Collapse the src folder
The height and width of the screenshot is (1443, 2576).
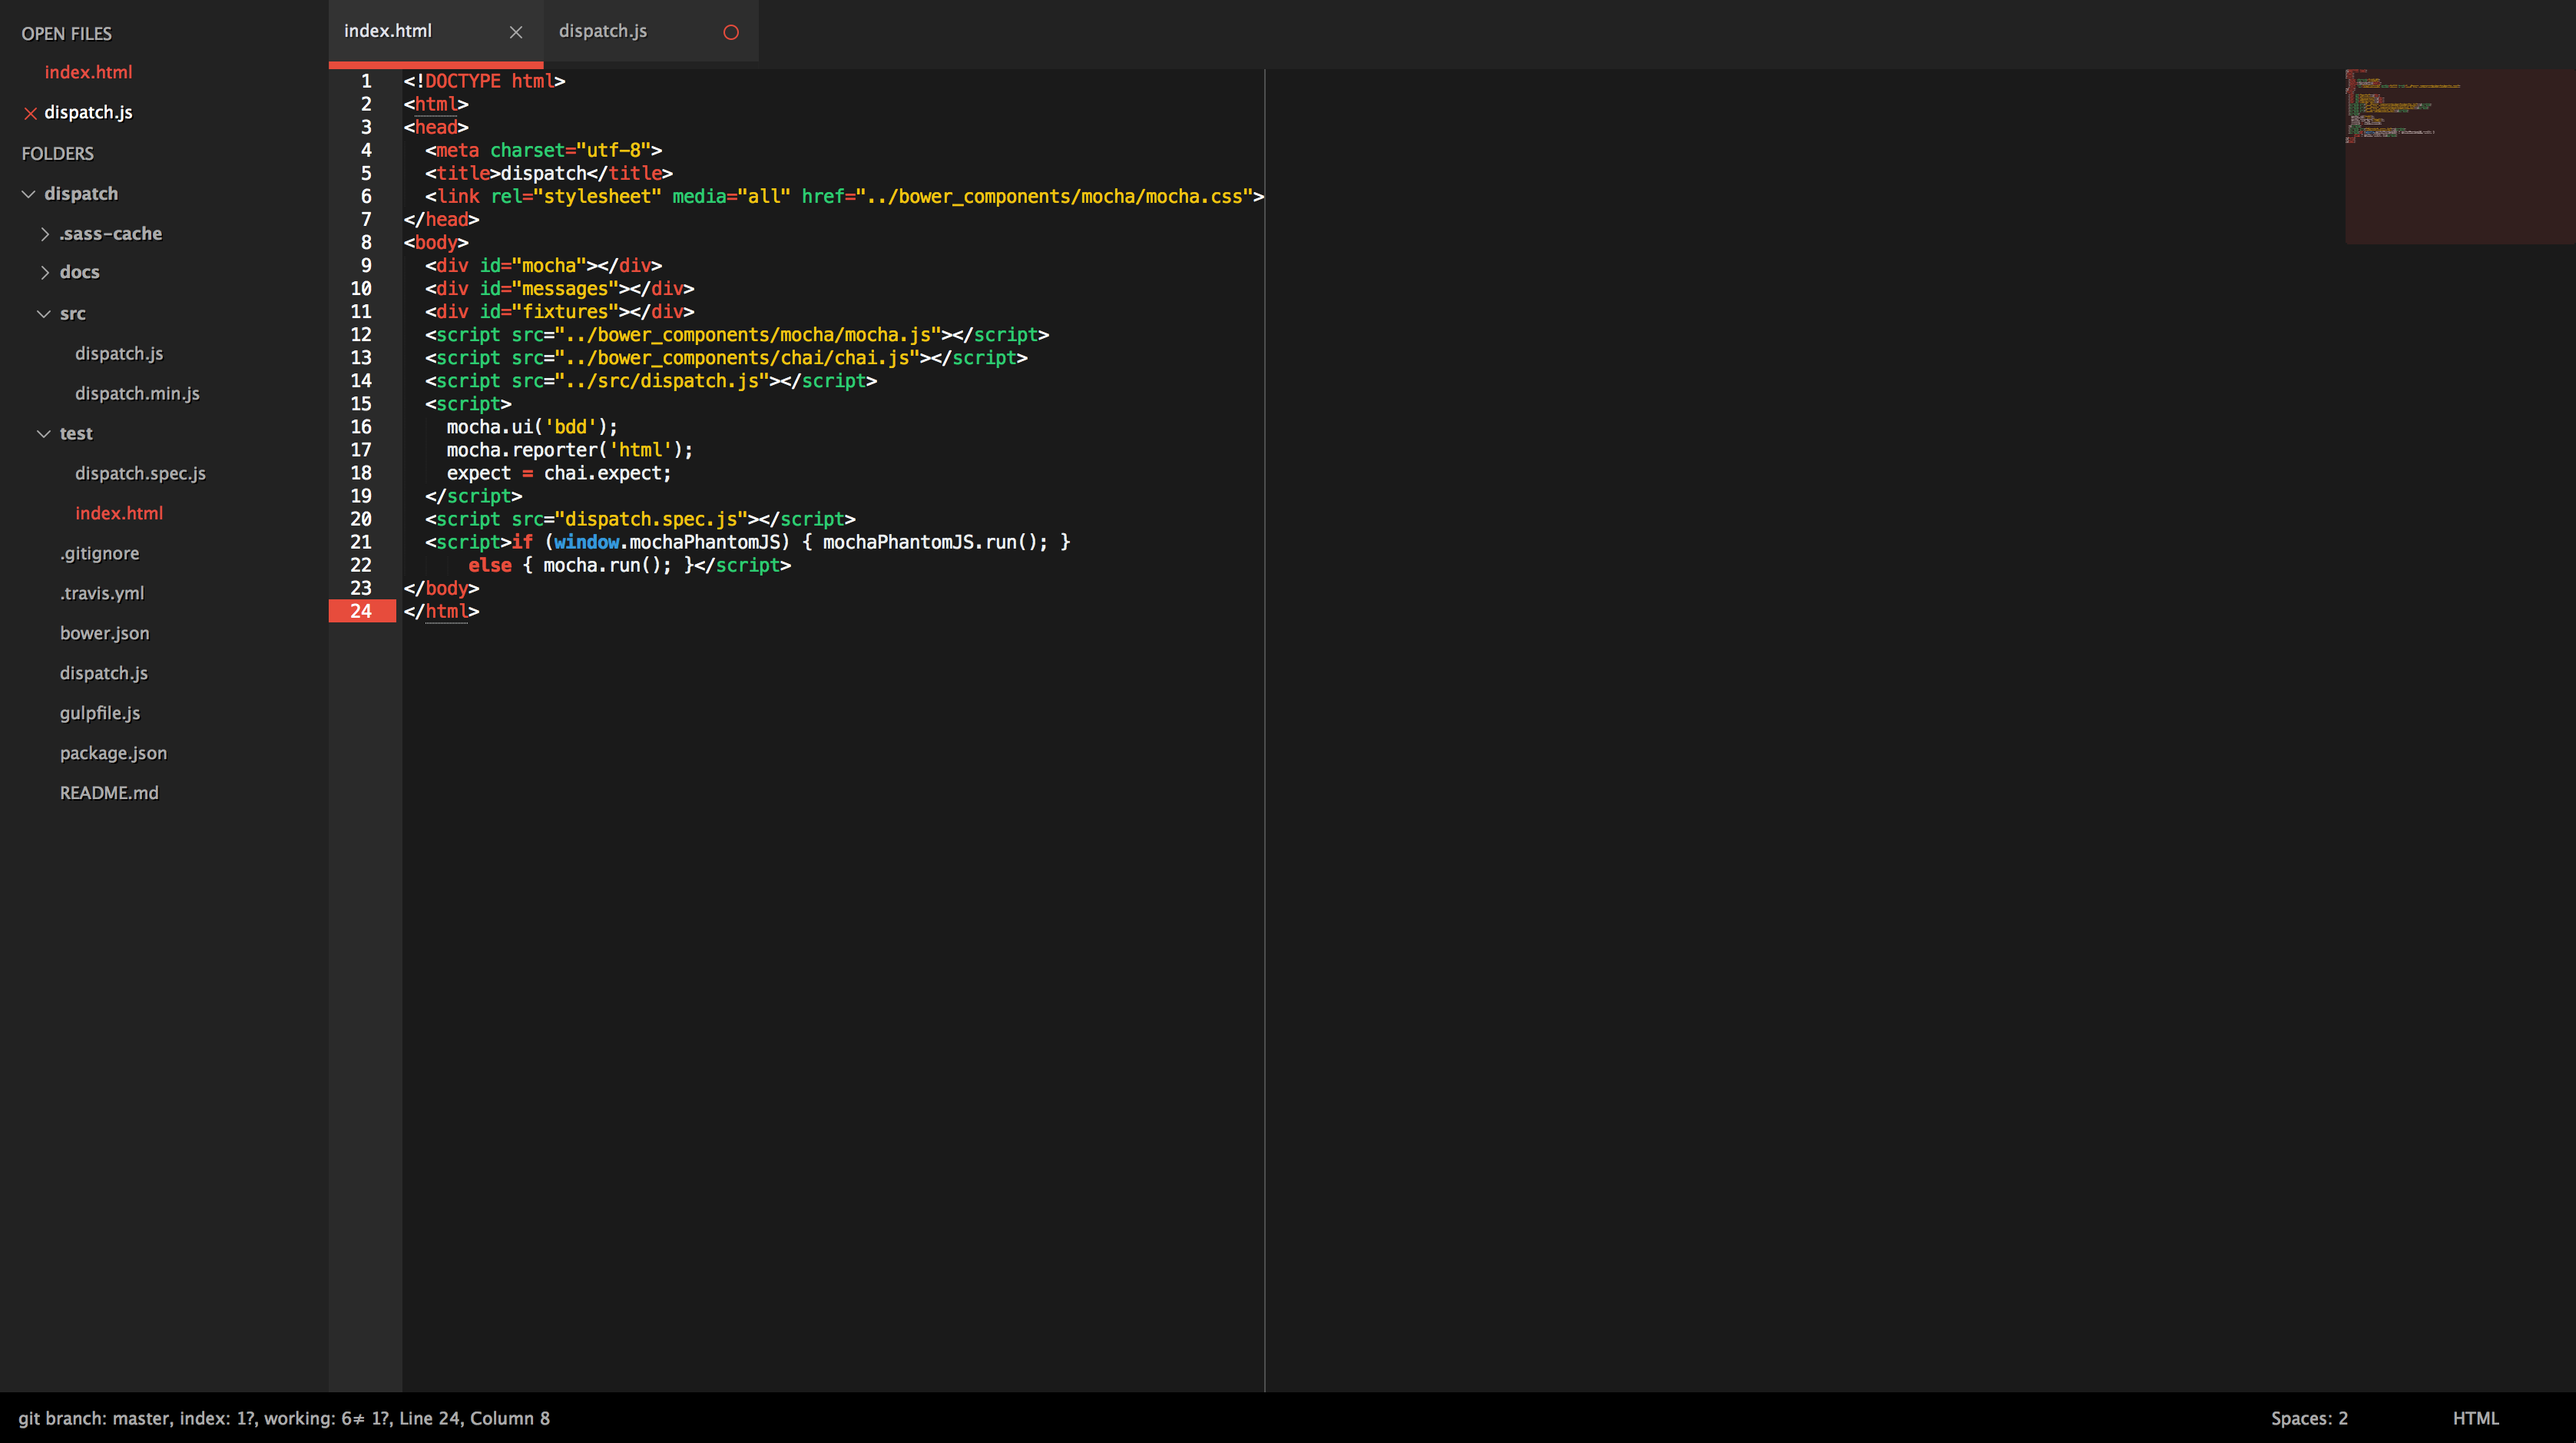[x=44, y=314]
